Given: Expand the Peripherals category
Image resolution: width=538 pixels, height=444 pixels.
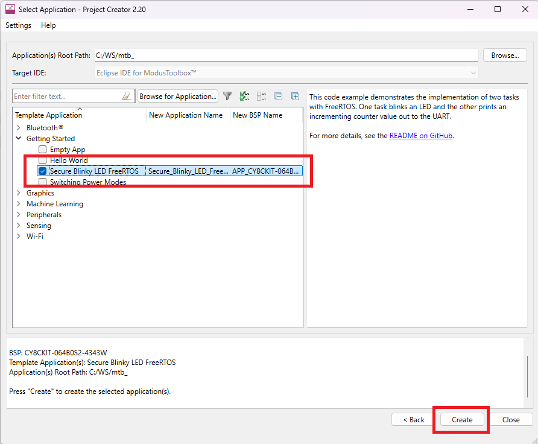Looking at the screenshot, I should [19, 215].
